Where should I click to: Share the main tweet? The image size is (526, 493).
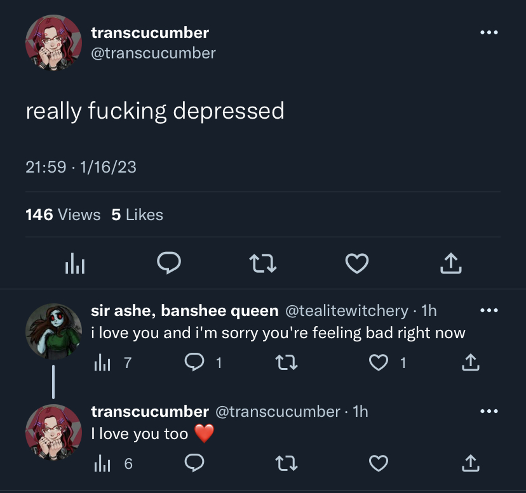pos(451,263)
